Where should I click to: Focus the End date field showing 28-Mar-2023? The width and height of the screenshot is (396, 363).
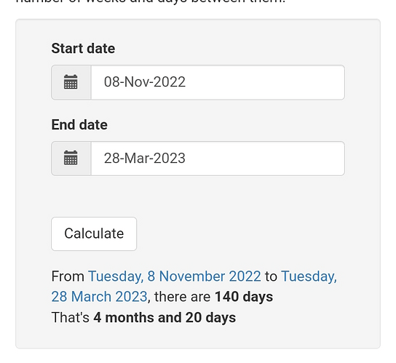click(218, 159)
